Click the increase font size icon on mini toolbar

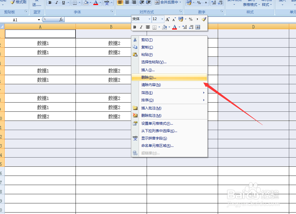click(x=168, y=19)
